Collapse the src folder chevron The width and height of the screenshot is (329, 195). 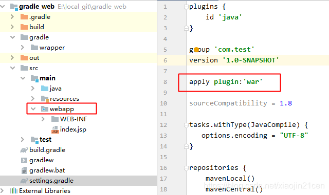(12, 68)
